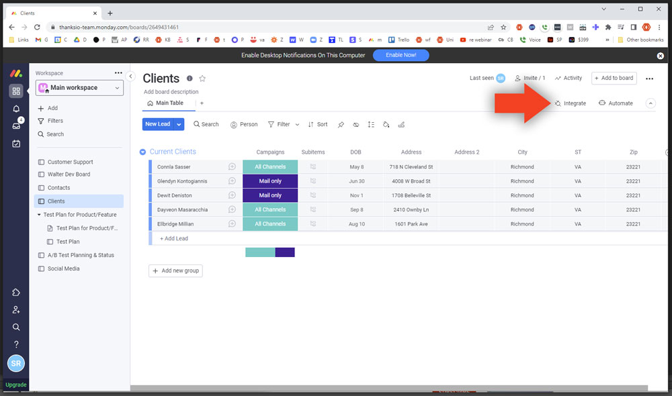Viewport: 672px width, 396px height.
Task: Collapse the Current Clients group
Action: point(142,152)
